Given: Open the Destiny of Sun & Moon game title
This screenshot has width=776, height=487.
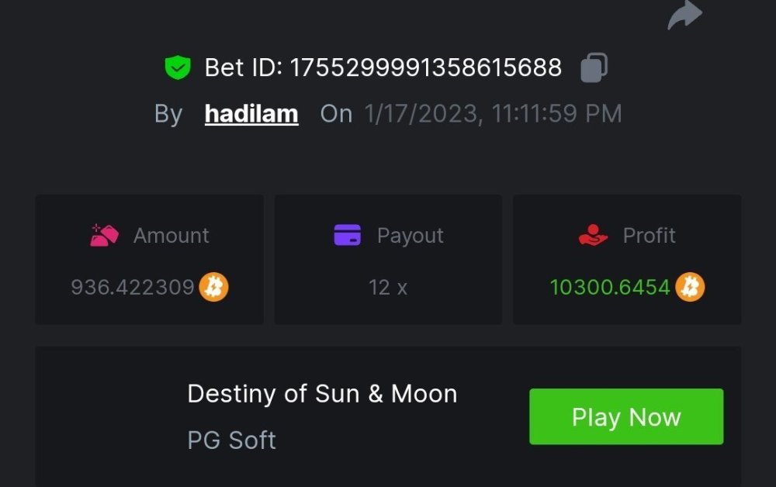Looking at the screenshot, I should click(322, 394).
